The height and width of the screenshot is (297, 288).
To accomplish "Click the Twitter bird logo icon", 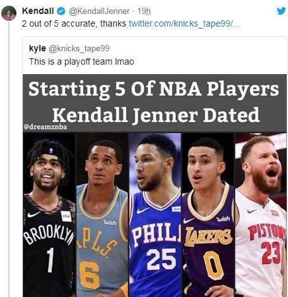I will [281, 11].
